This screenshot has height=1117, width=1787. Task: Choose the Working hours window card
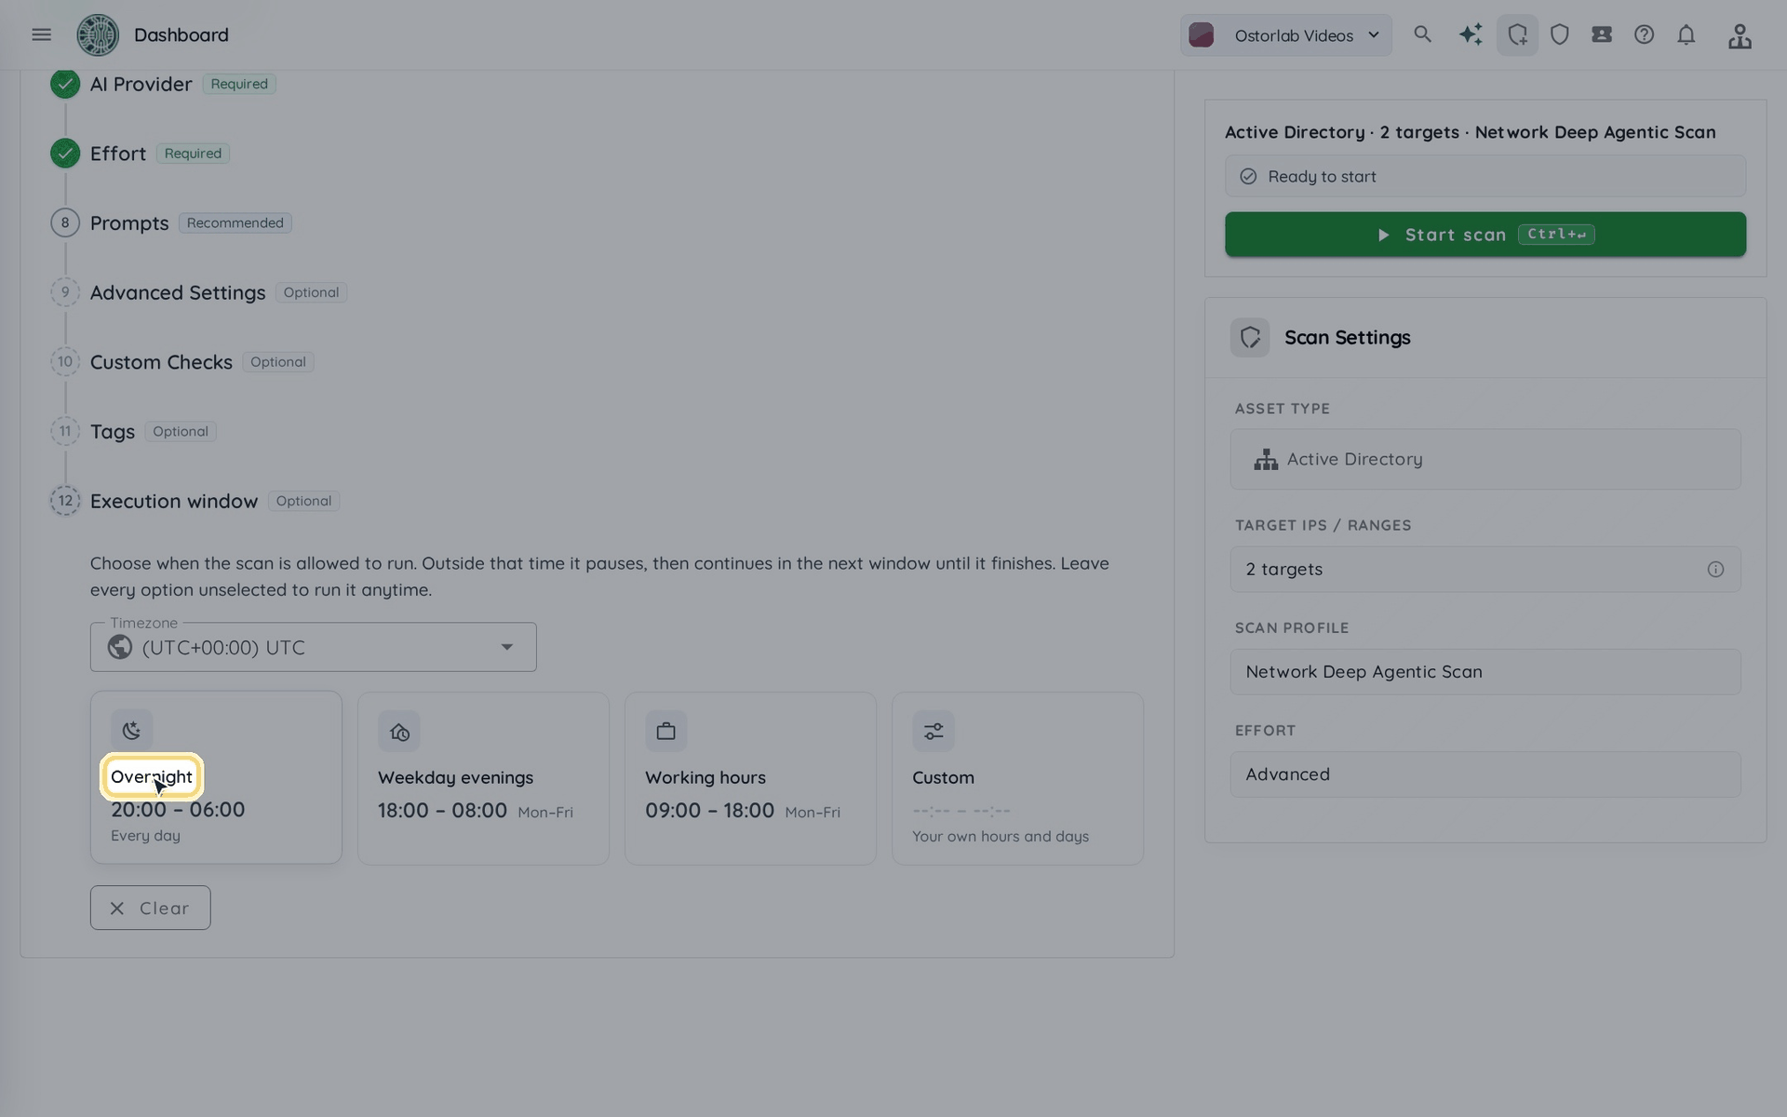click(x=750, y=778)
